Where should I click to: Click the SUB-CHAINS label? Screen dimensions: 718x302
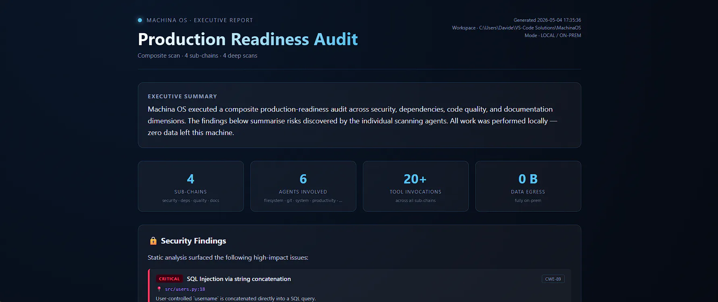point(191,192)
